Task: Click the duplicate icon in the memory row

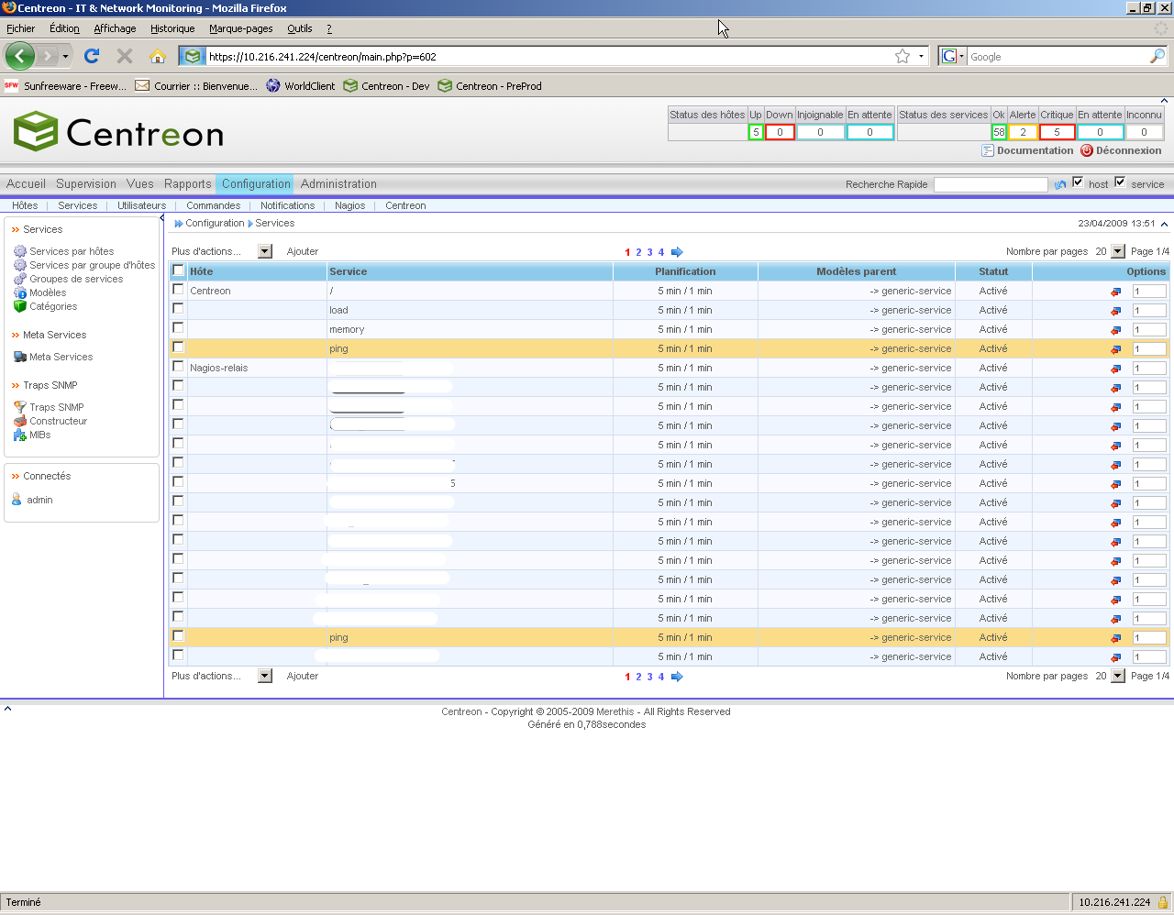Action: pyautogui.click(x=1115, y=330)
